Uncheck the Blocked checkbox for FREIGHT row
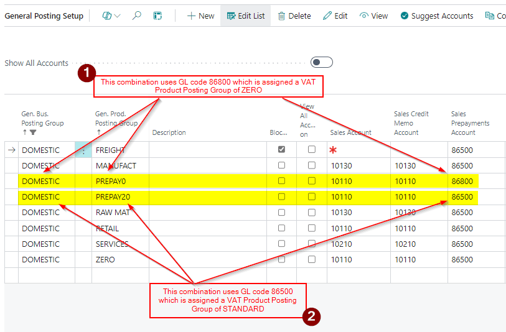Viewport: 506px width, 332px height. click(282, 150)
